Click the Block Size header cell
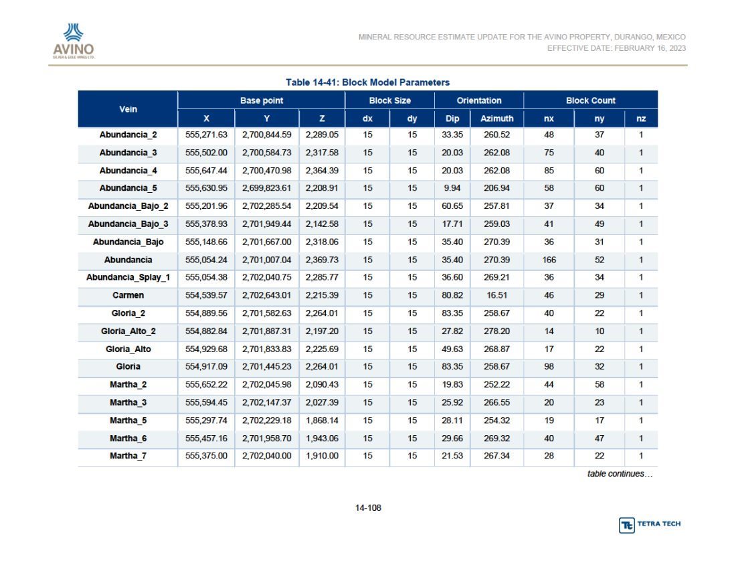 389,100
